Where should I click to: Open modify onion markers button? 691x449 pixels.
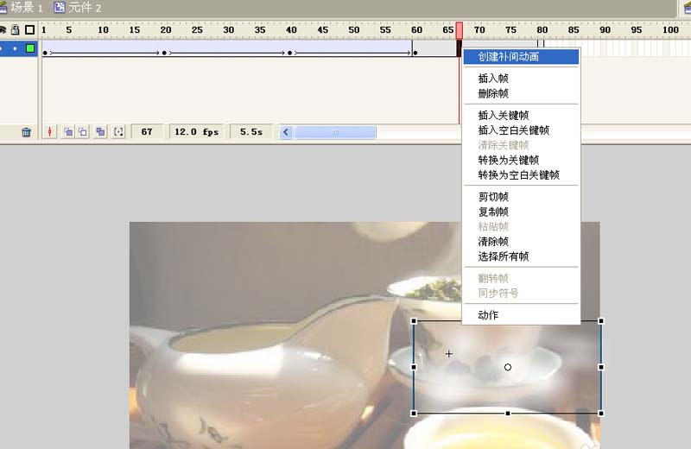click(118, 132)
